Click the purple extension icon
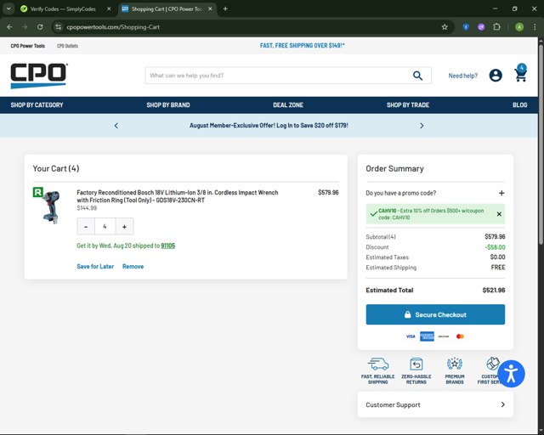 coord(481,27)
